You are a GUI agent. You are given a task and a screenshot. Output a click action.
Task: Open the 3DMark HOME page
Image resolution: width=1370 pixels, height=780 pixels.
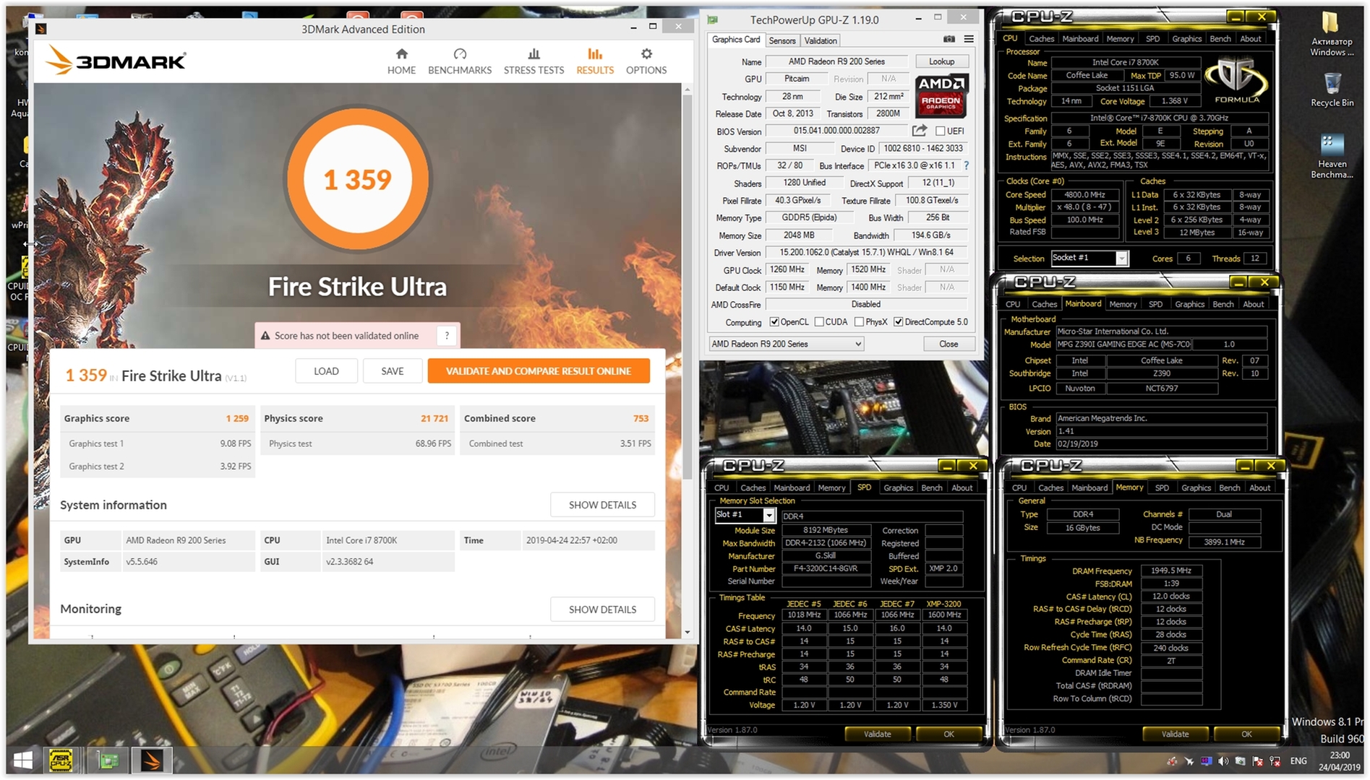coord(401,61)
